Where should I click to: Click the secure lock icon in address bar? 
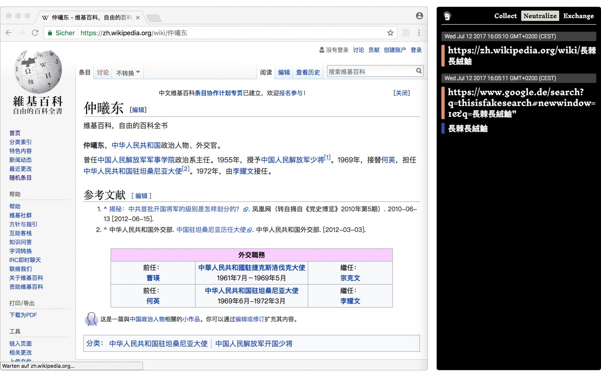(x=50, y=33)
